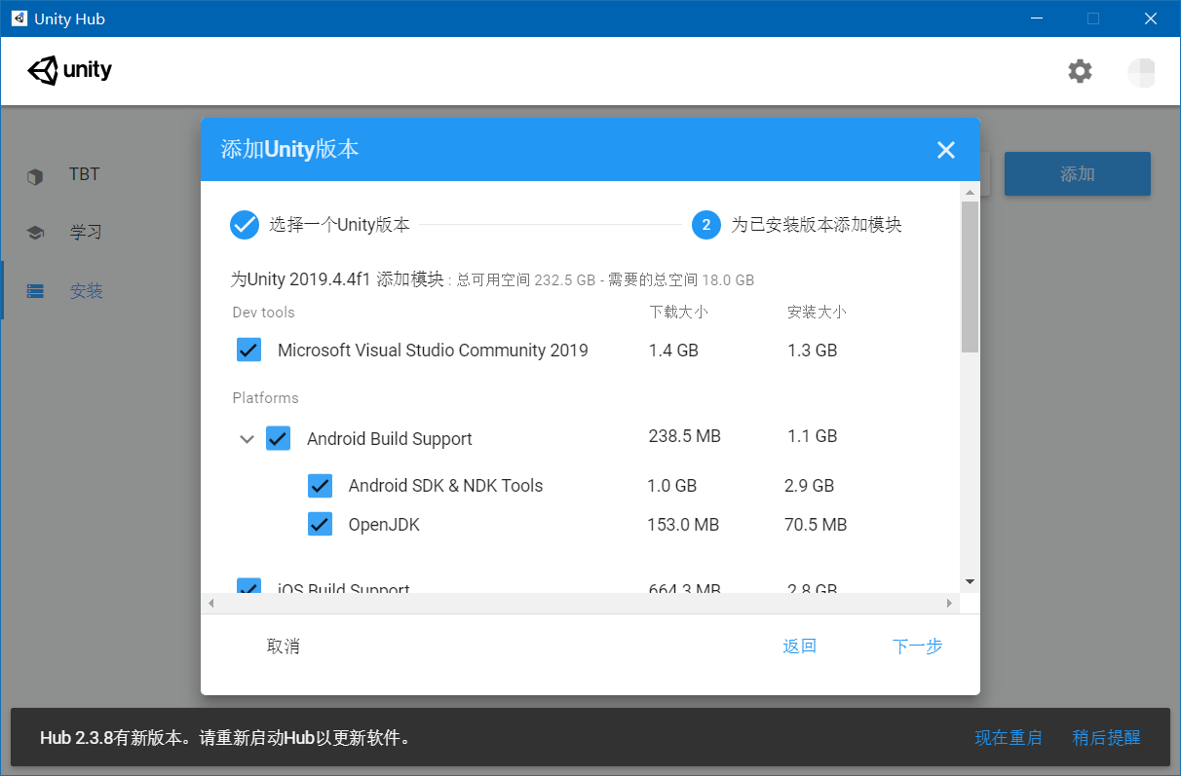Click the Unity Hub title bar icon
The image size is (1181, 776).
19,18
